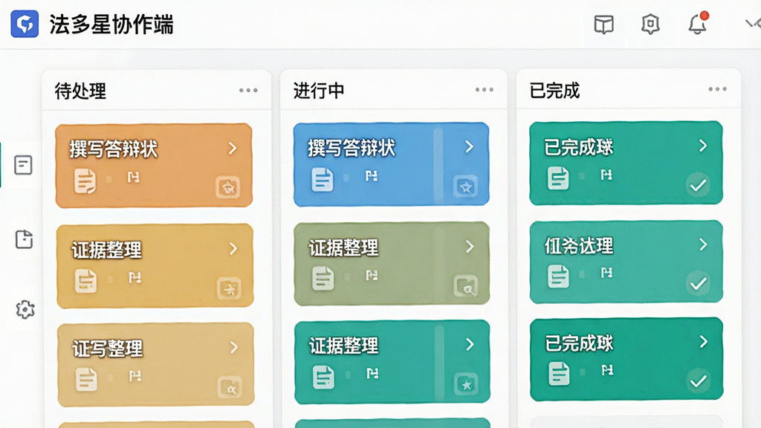
Task: Click document icon on bottom 已完成球 card
Action: click(x=559, y=374)
